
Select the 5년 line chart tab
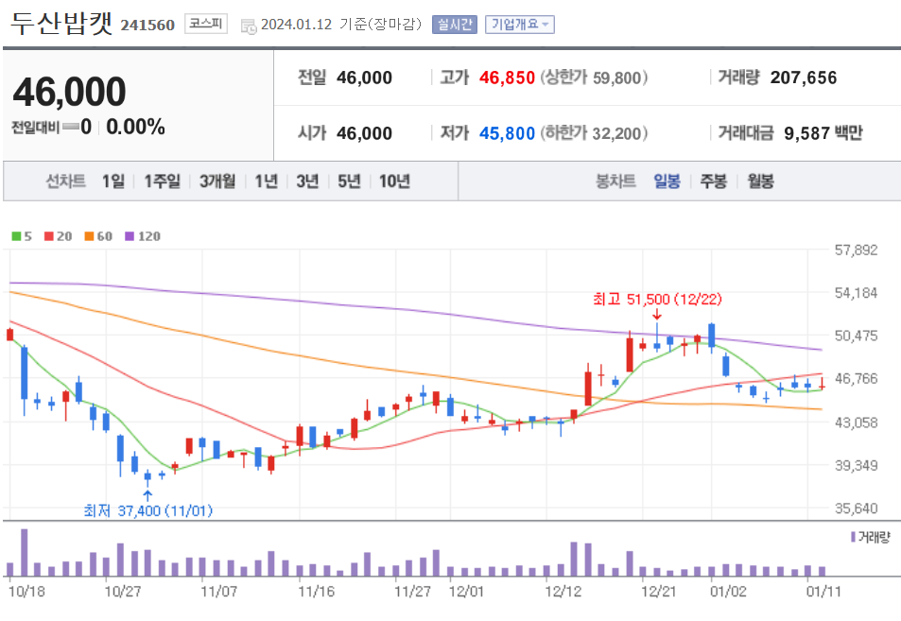(349, 181)
